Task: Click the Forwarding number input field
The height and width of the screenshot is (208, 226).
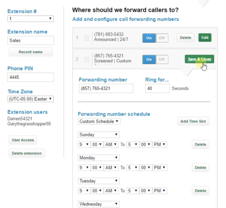Action: (x=106, y=88)
